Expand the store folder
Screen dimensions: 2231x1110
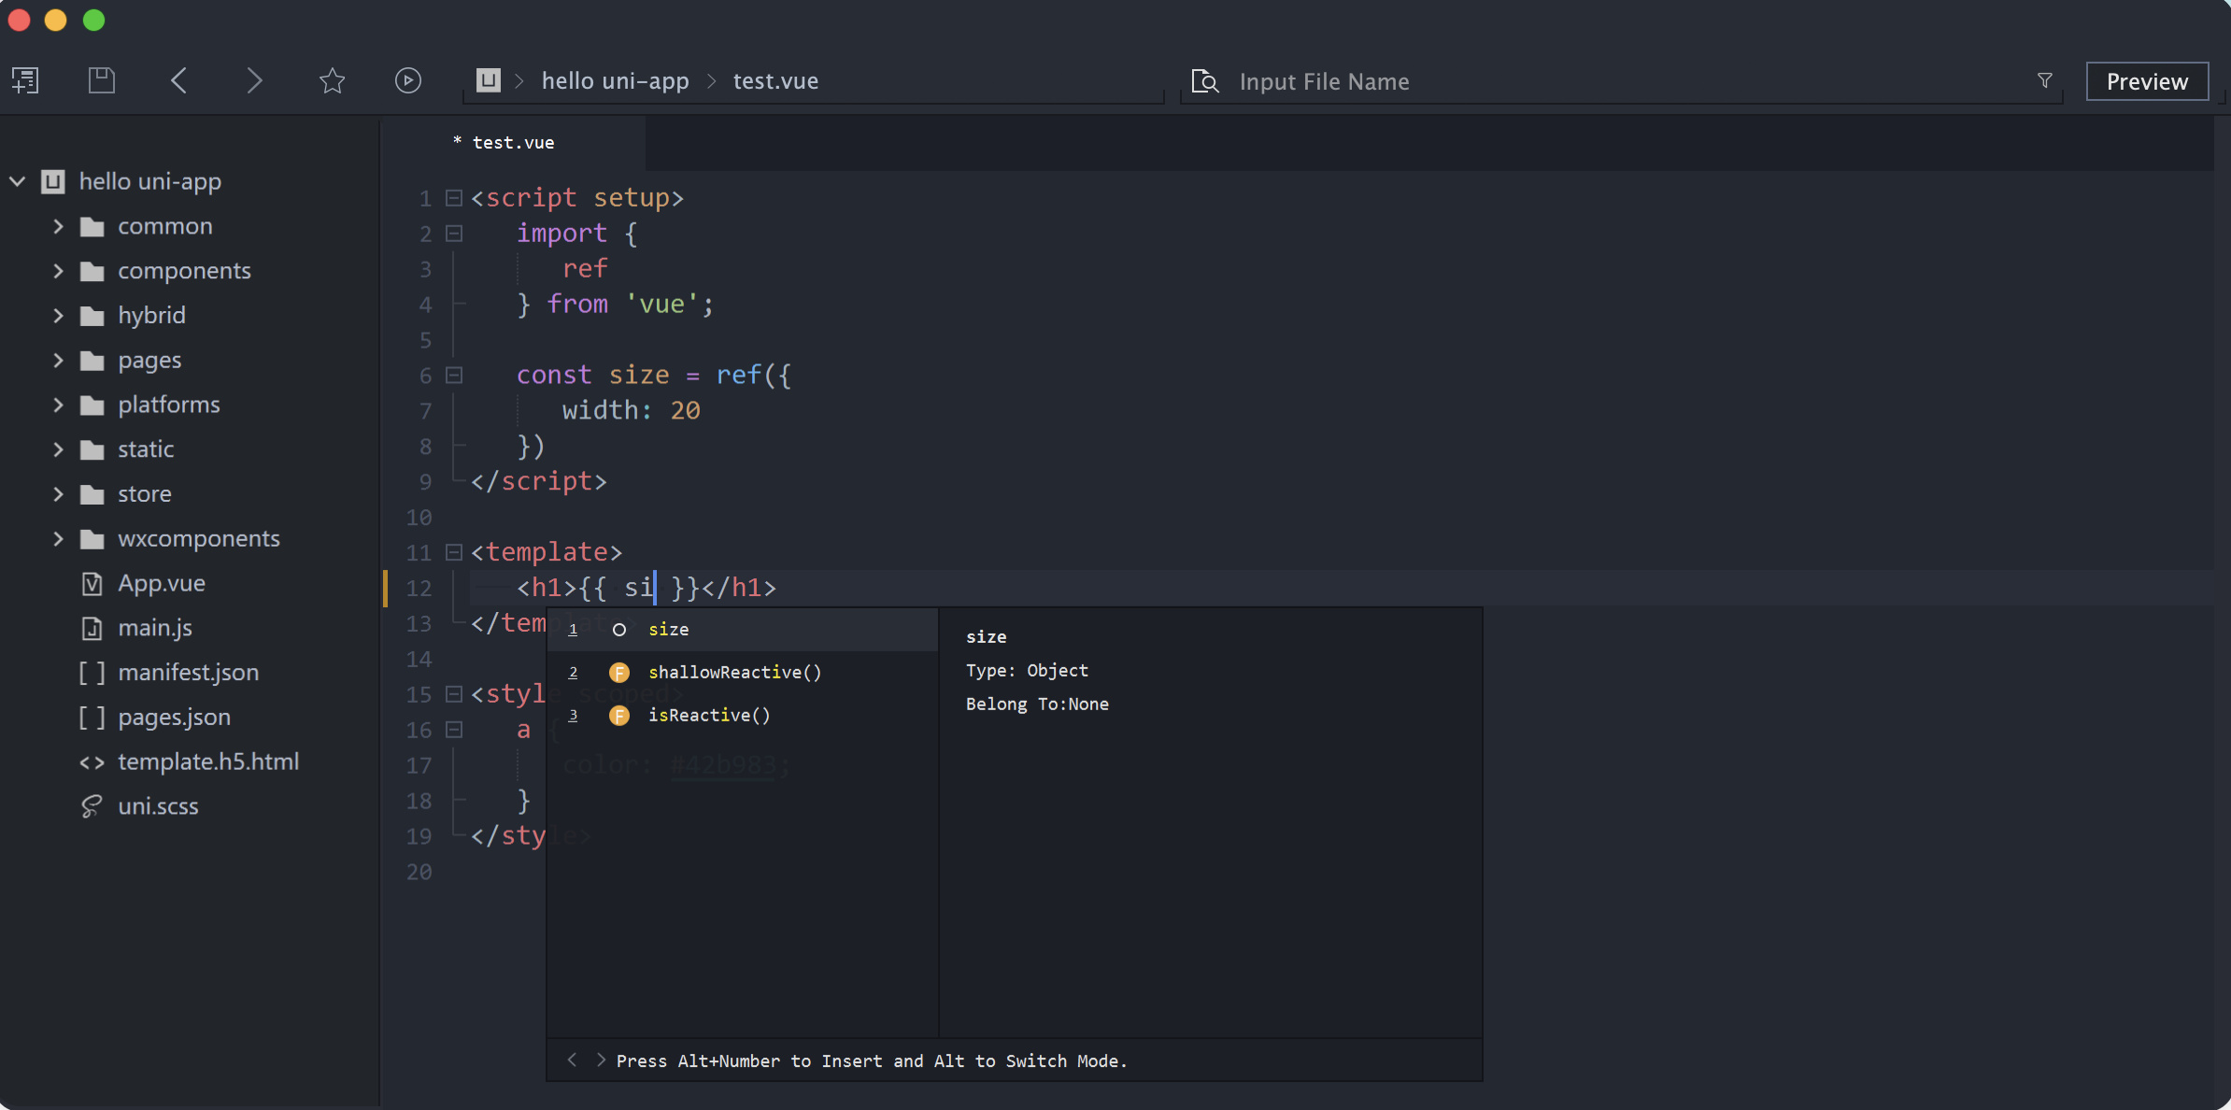pyautogui.click(x=58, y=494)
